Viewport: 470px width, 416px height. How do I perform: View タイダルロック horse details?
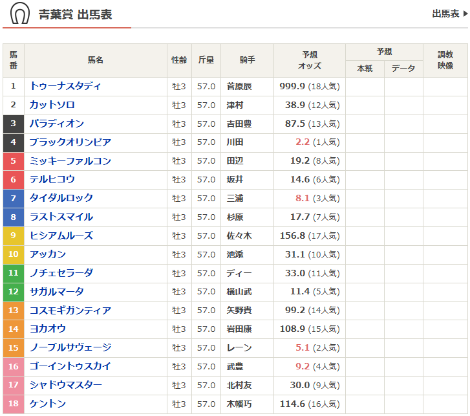(x=61, y=198)
